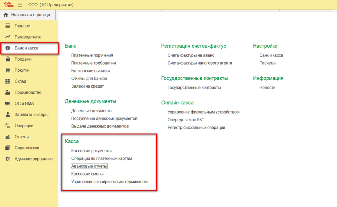Screen dimensions: 337x207
Task: Click the gear icon for Администрирование
Action: (x=8, y=159)
